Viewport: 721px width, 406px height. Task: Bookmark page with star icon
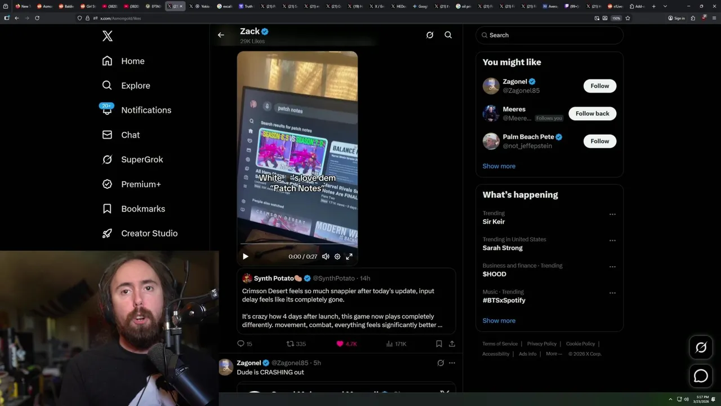click(627, 18)
